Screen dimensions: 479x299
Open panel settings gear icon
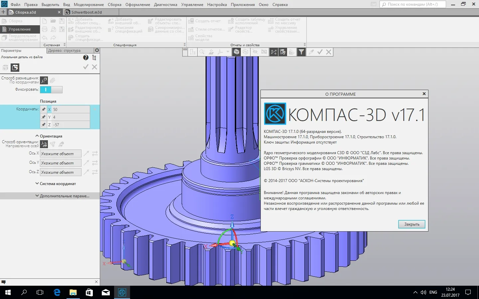pos(97,50)
